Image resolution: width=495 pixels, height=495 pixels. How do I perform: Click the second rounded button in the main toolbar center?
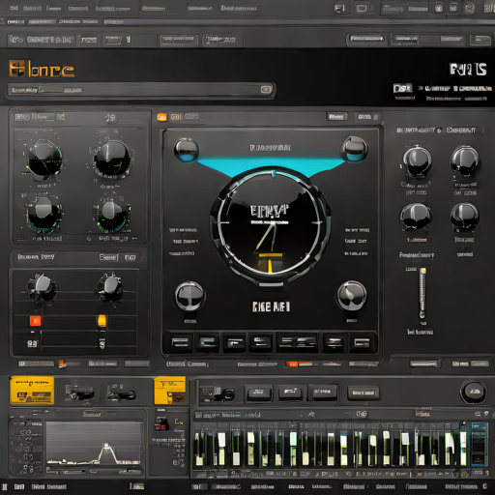pyautogui.click(x=221, y=41)
